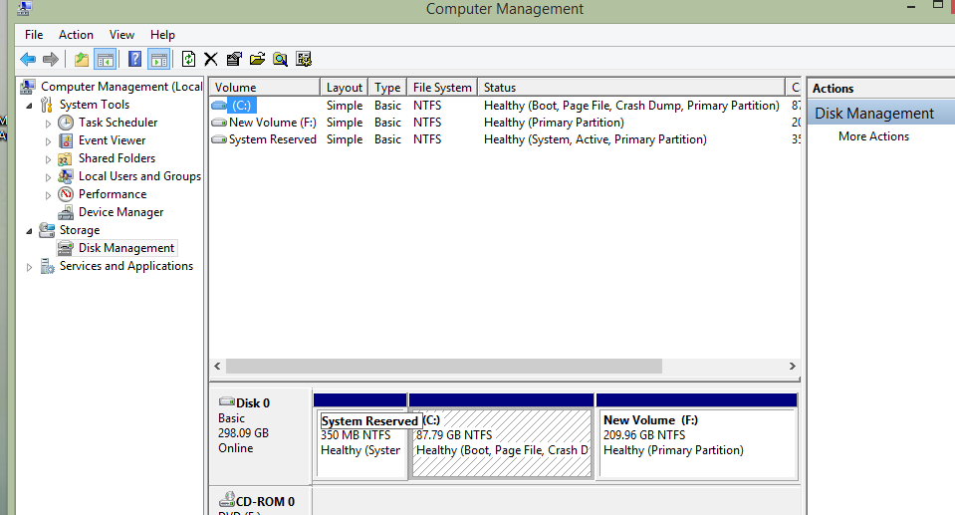Image resolution: width=955 pixels, height=515 pixels.
Task: Click the Back arrow toolbar icon
Action: [x=28, y=59]
